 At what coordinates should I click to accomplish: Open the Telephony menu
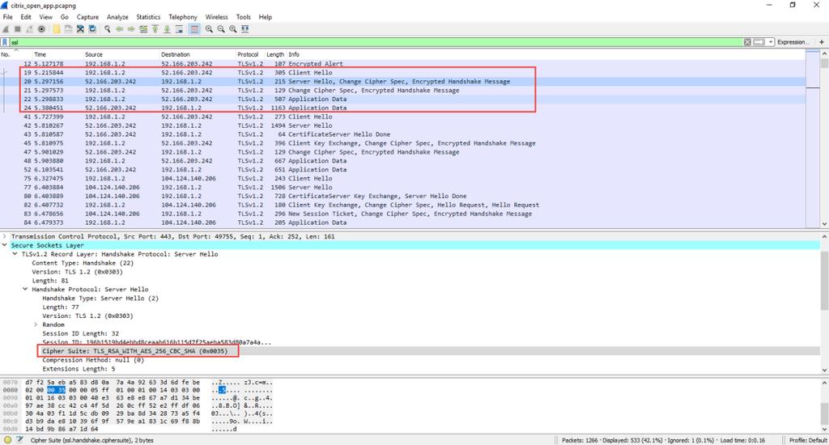[183, 17]
